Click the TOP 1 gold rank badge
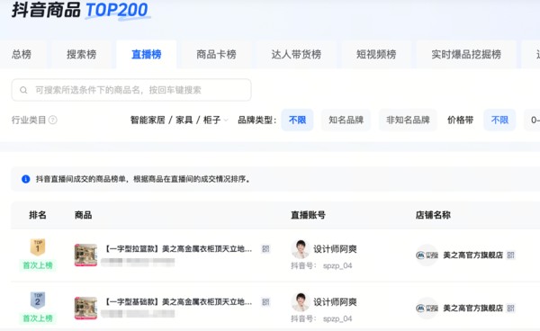Viewport: 540px width, 331px height. tap(38, 247)
